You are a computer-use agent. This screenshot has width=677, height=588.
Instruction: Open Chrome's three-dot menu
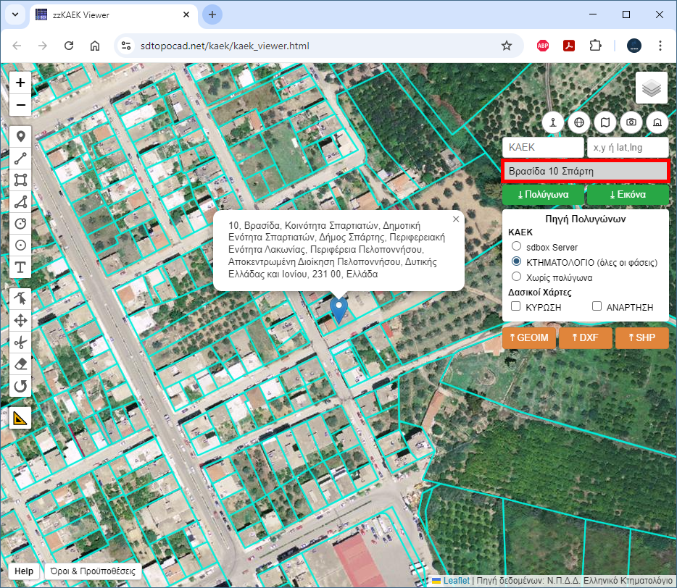(x=660, y=46)
